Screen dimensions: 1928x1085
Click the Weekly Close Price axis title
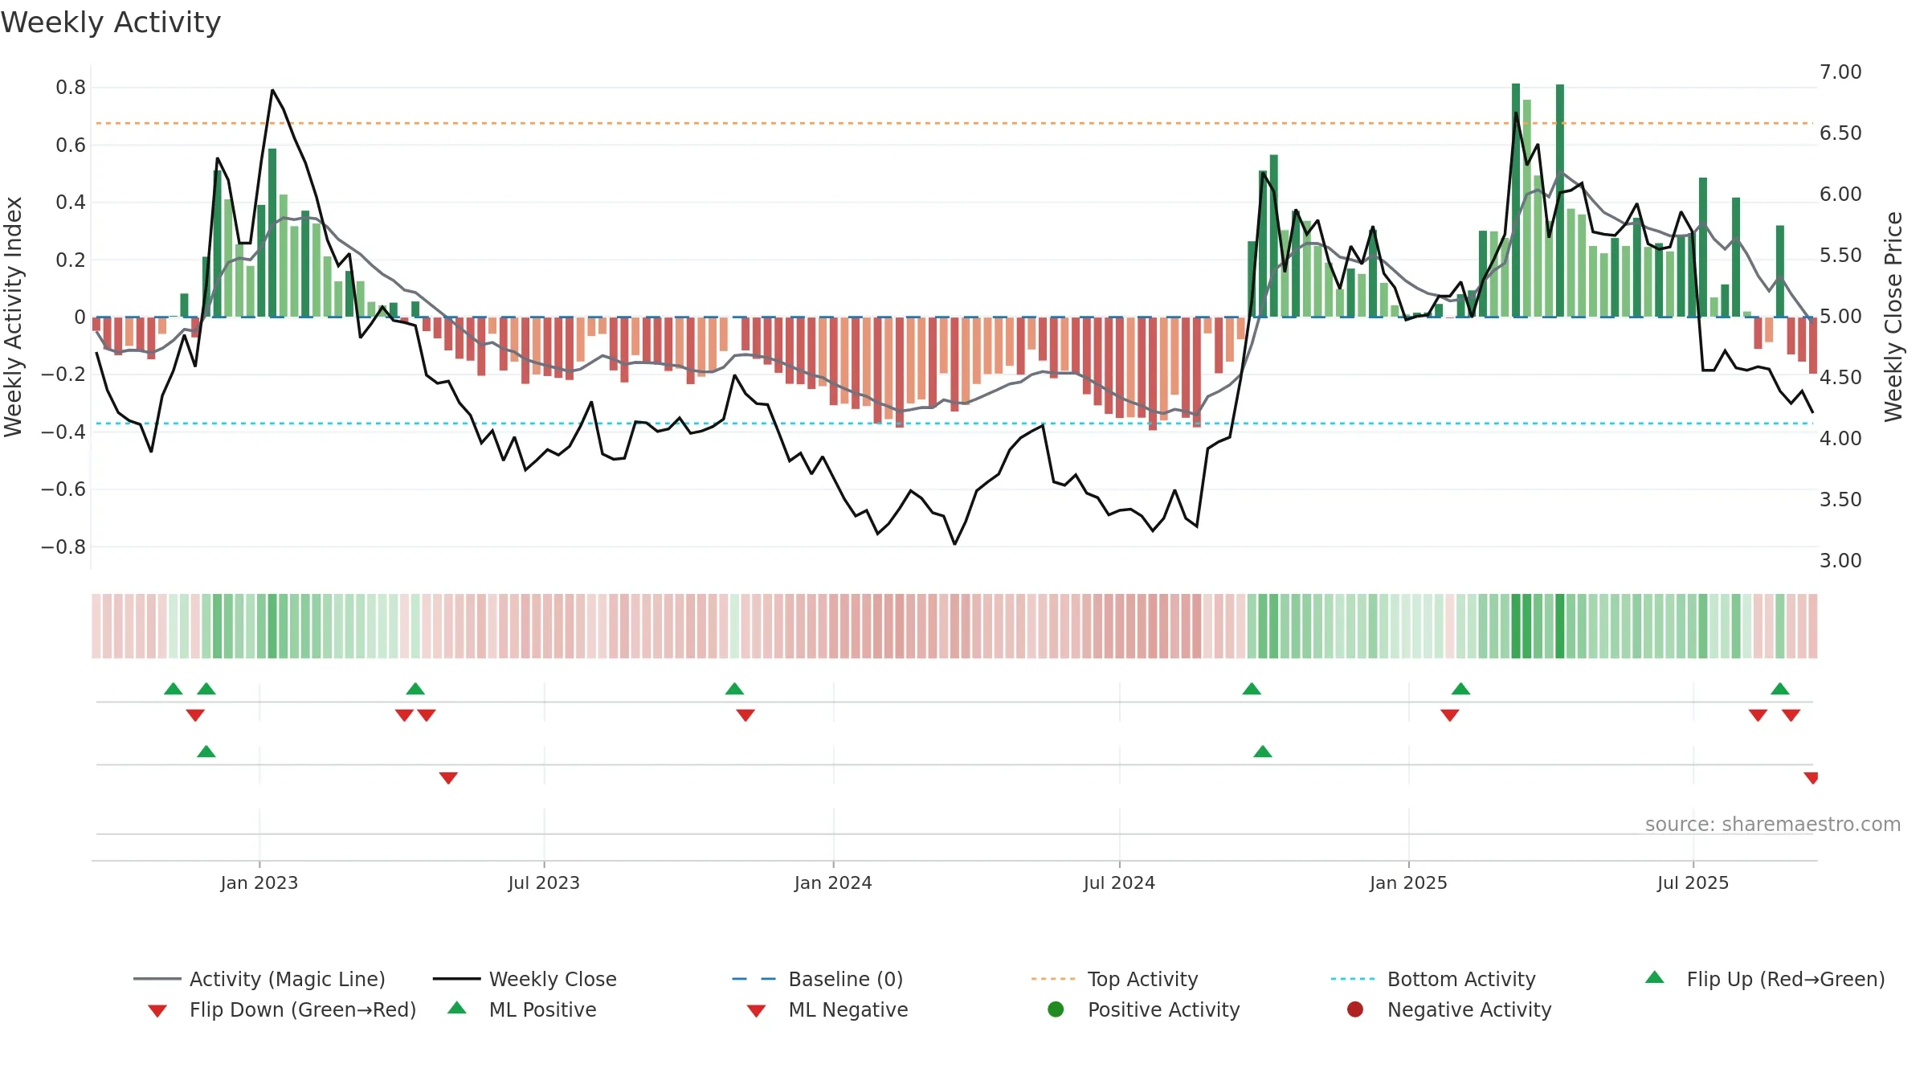click(x=1893, y=317)
